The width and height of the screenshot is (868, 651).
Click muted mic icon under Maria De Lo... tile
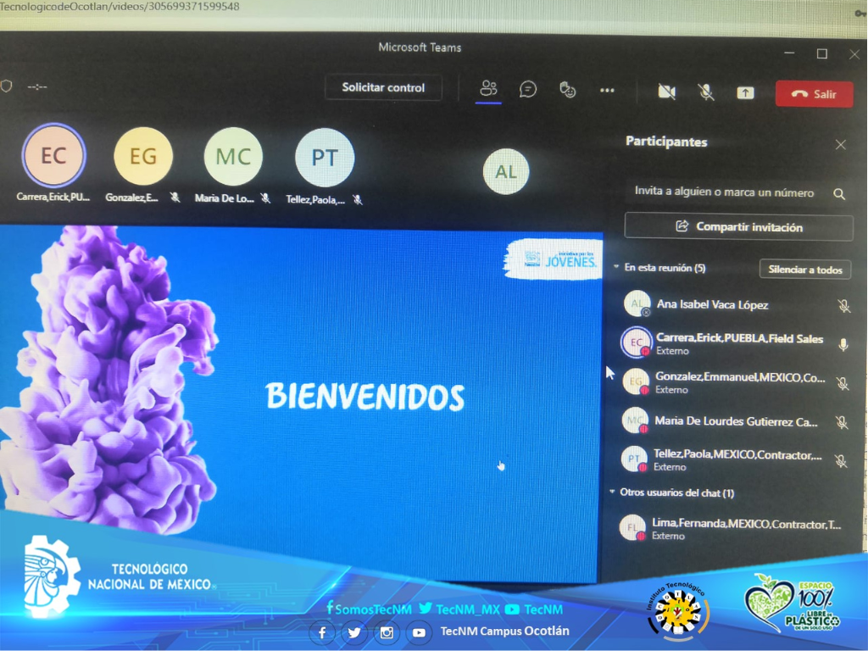(265, 198)
